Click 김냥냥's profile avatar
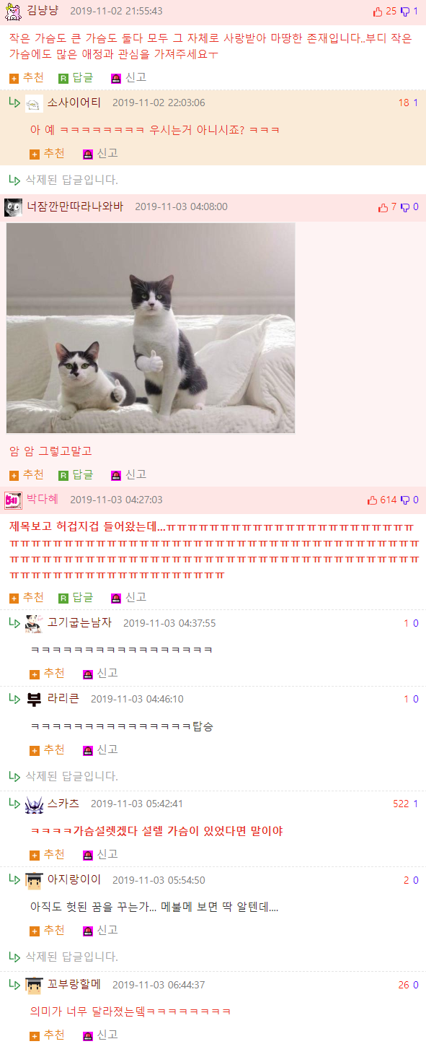The height and width of the screenshot is (1044, 426). 13,11
